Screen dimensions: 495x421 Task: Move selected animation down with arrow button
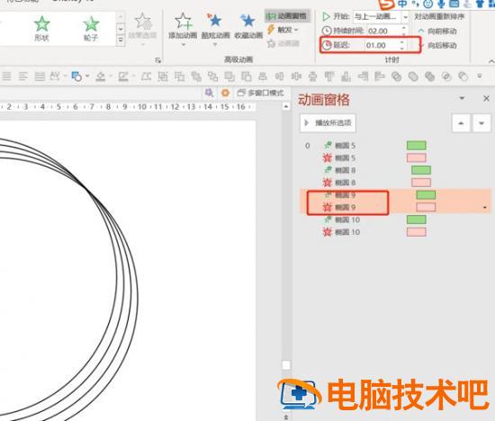481,123
